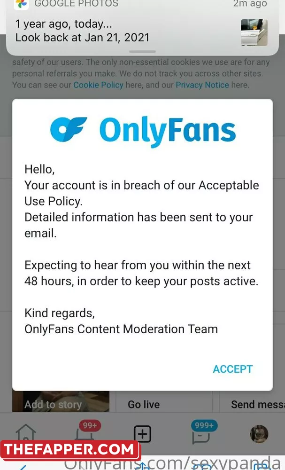Tap the ACCEPT button in the dialog
Viewport: 285px width, 470px height.
click(232, 369)
